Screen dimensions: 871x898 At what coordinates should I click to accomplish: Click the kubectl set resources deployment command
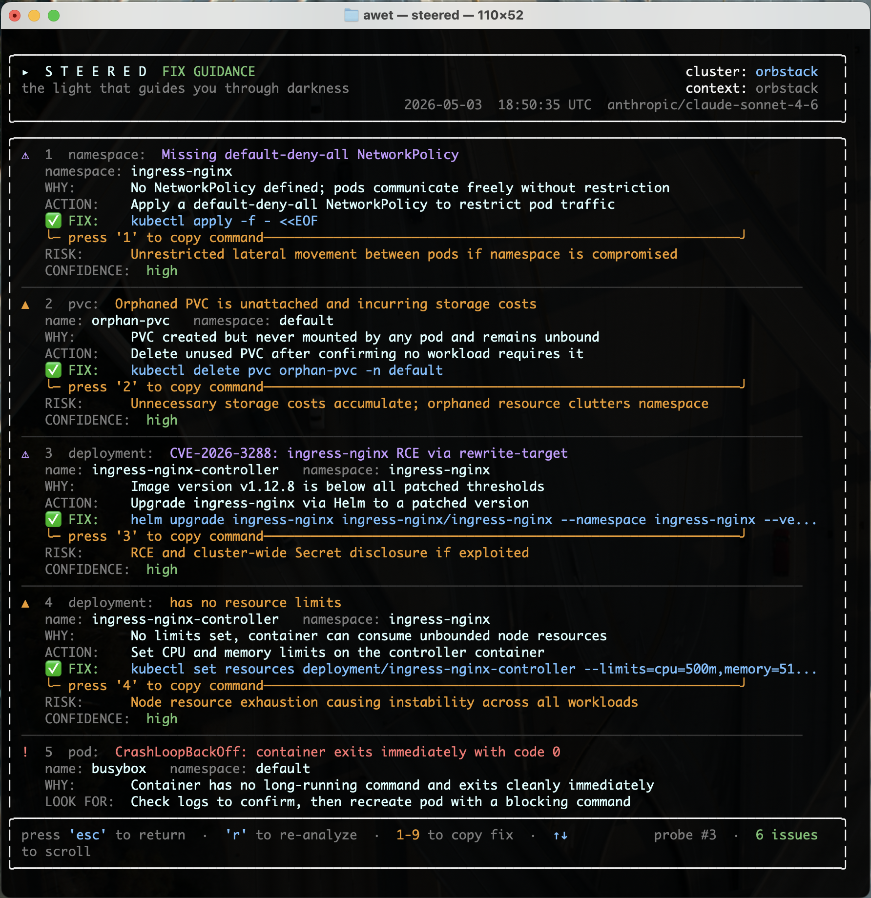point(474,669)
